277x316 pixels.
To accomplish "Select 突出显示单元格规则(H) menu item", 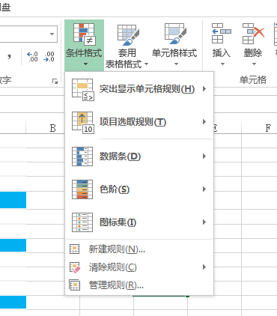I will tap(139, 89).
